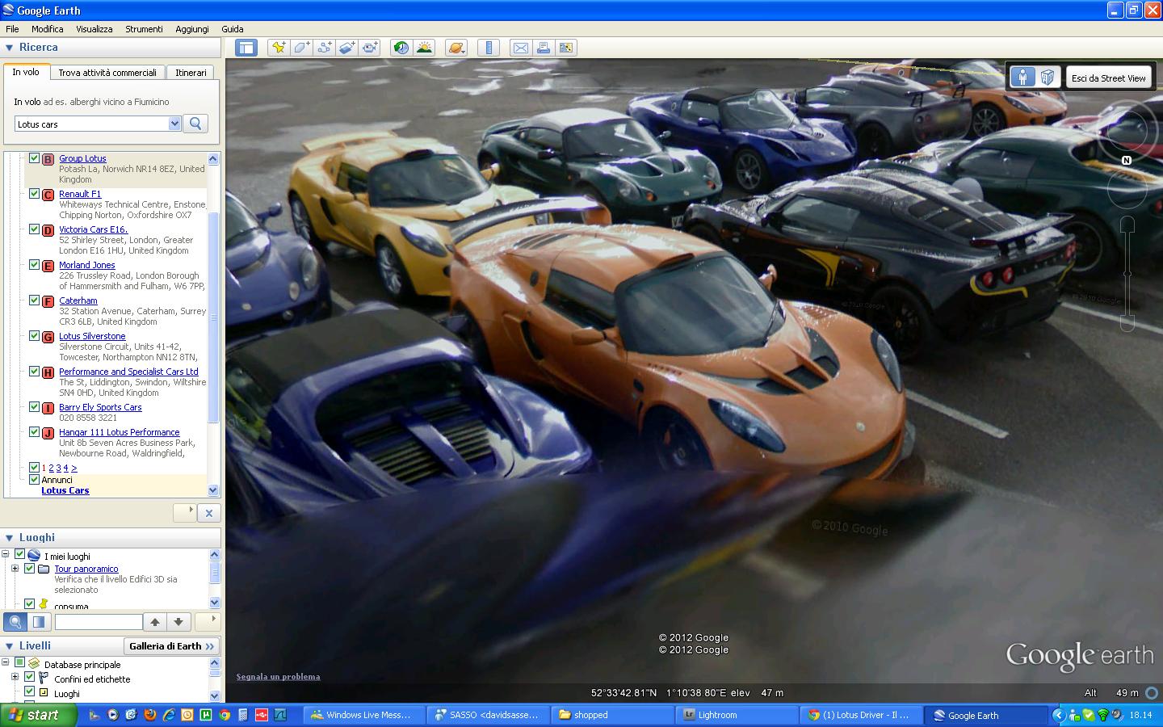Click the Places search magnifier icon
Viewport: 1163px width, 727px height.
point(15,622)
